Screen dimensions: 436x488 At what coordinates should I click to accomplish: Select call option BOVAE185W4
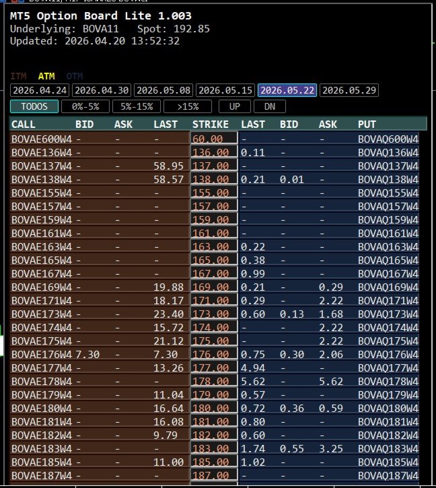pos(42,462)
